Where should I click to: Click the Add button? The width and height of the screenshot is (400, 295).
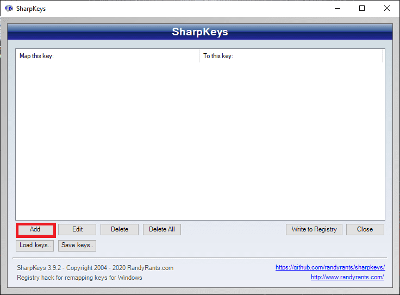point(35,229)
